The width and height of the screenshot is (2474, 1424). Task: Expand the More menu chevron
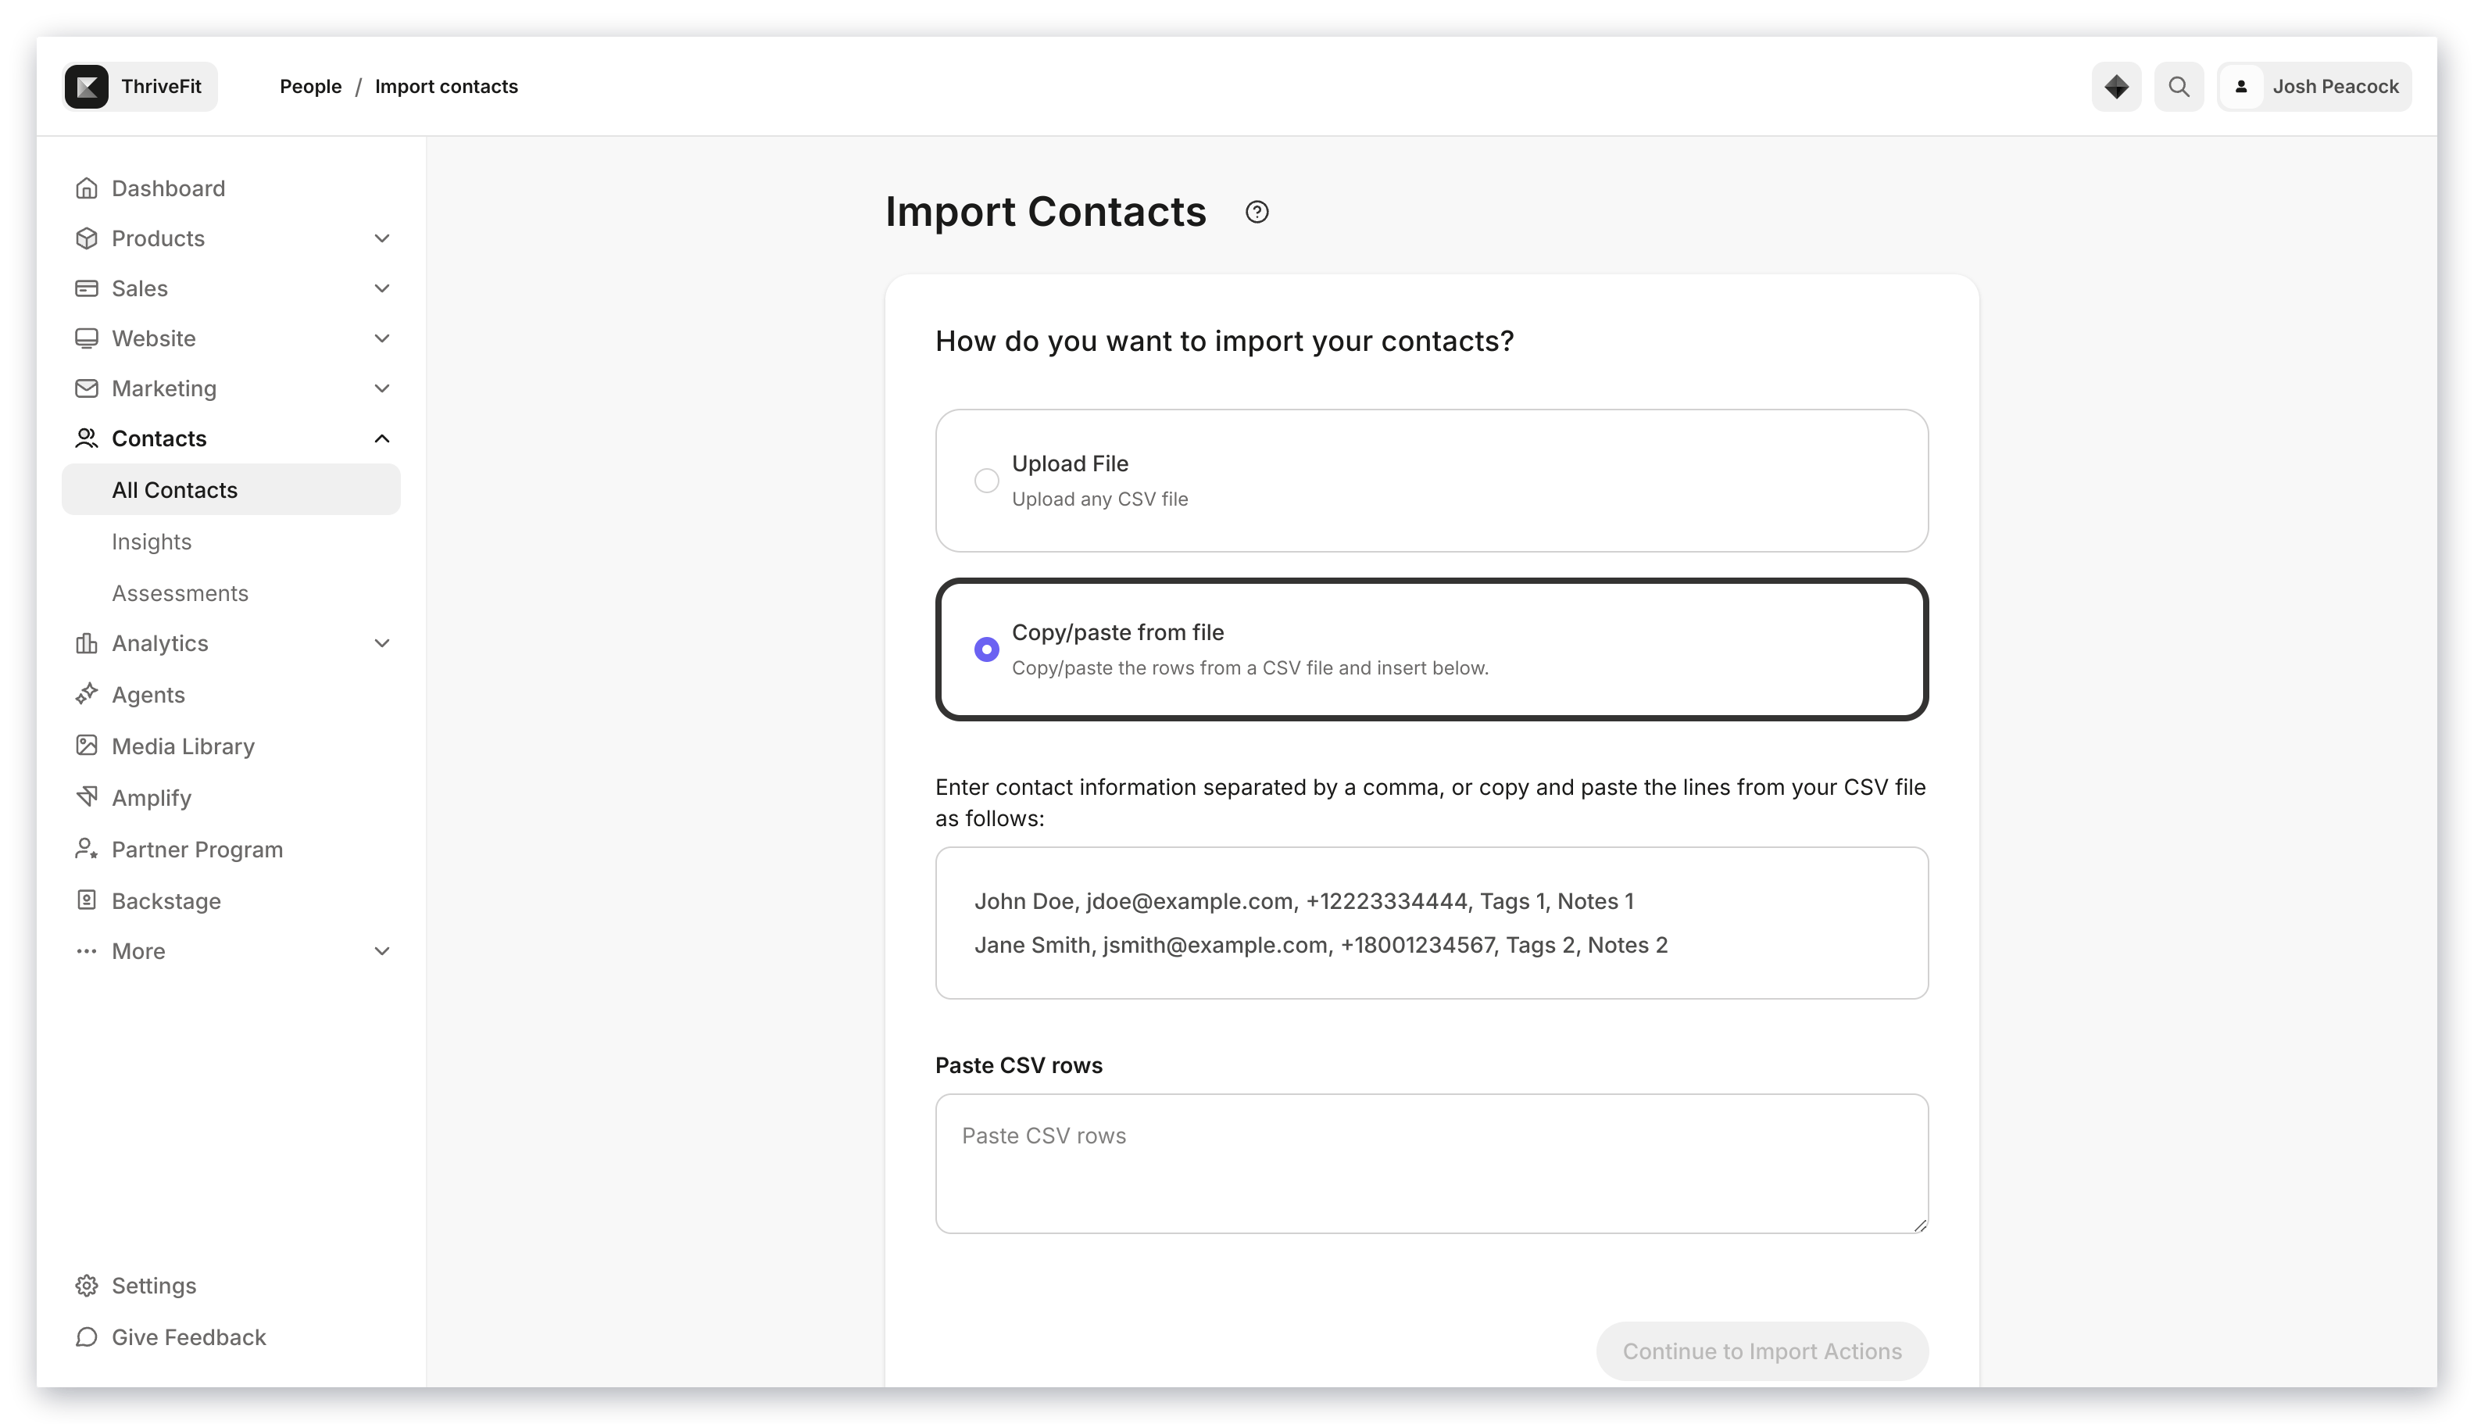pyautogui.click(x=381, y=950)
